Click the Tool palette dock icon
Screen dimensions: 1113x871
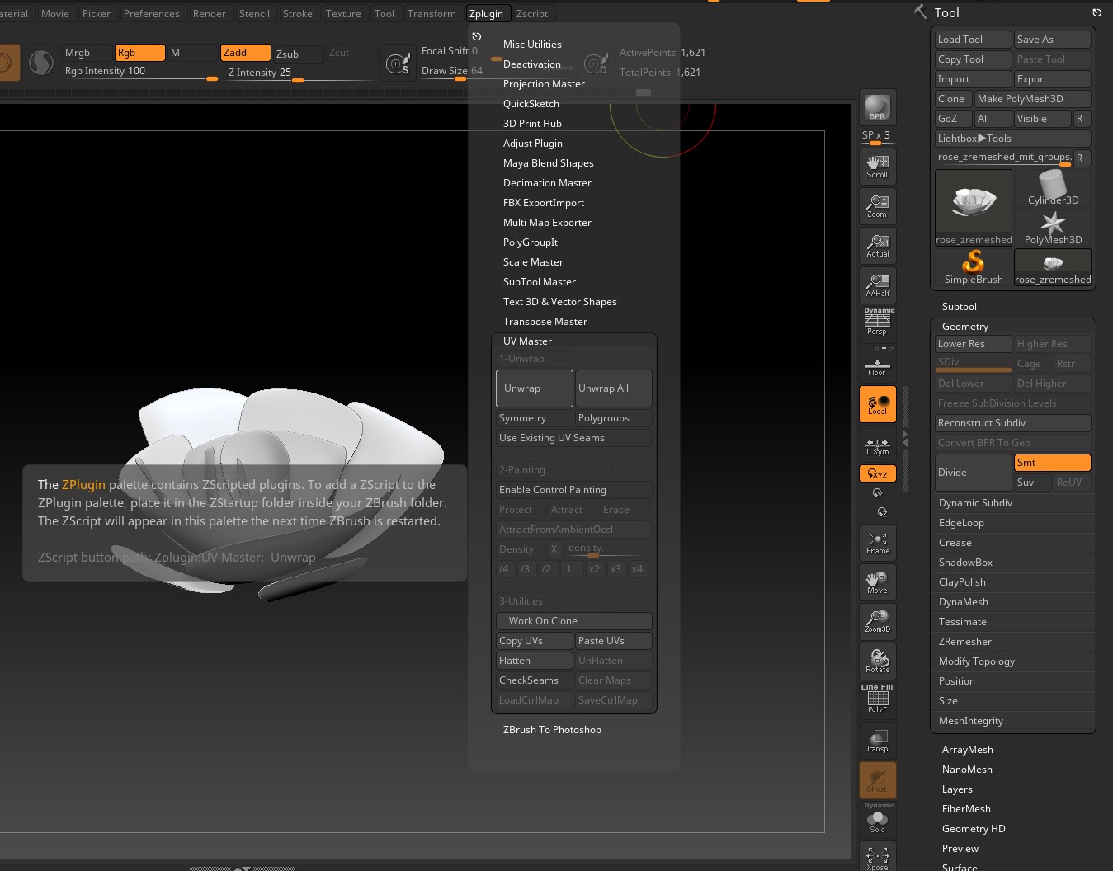pyautogui.click(x=1096, y=12)
